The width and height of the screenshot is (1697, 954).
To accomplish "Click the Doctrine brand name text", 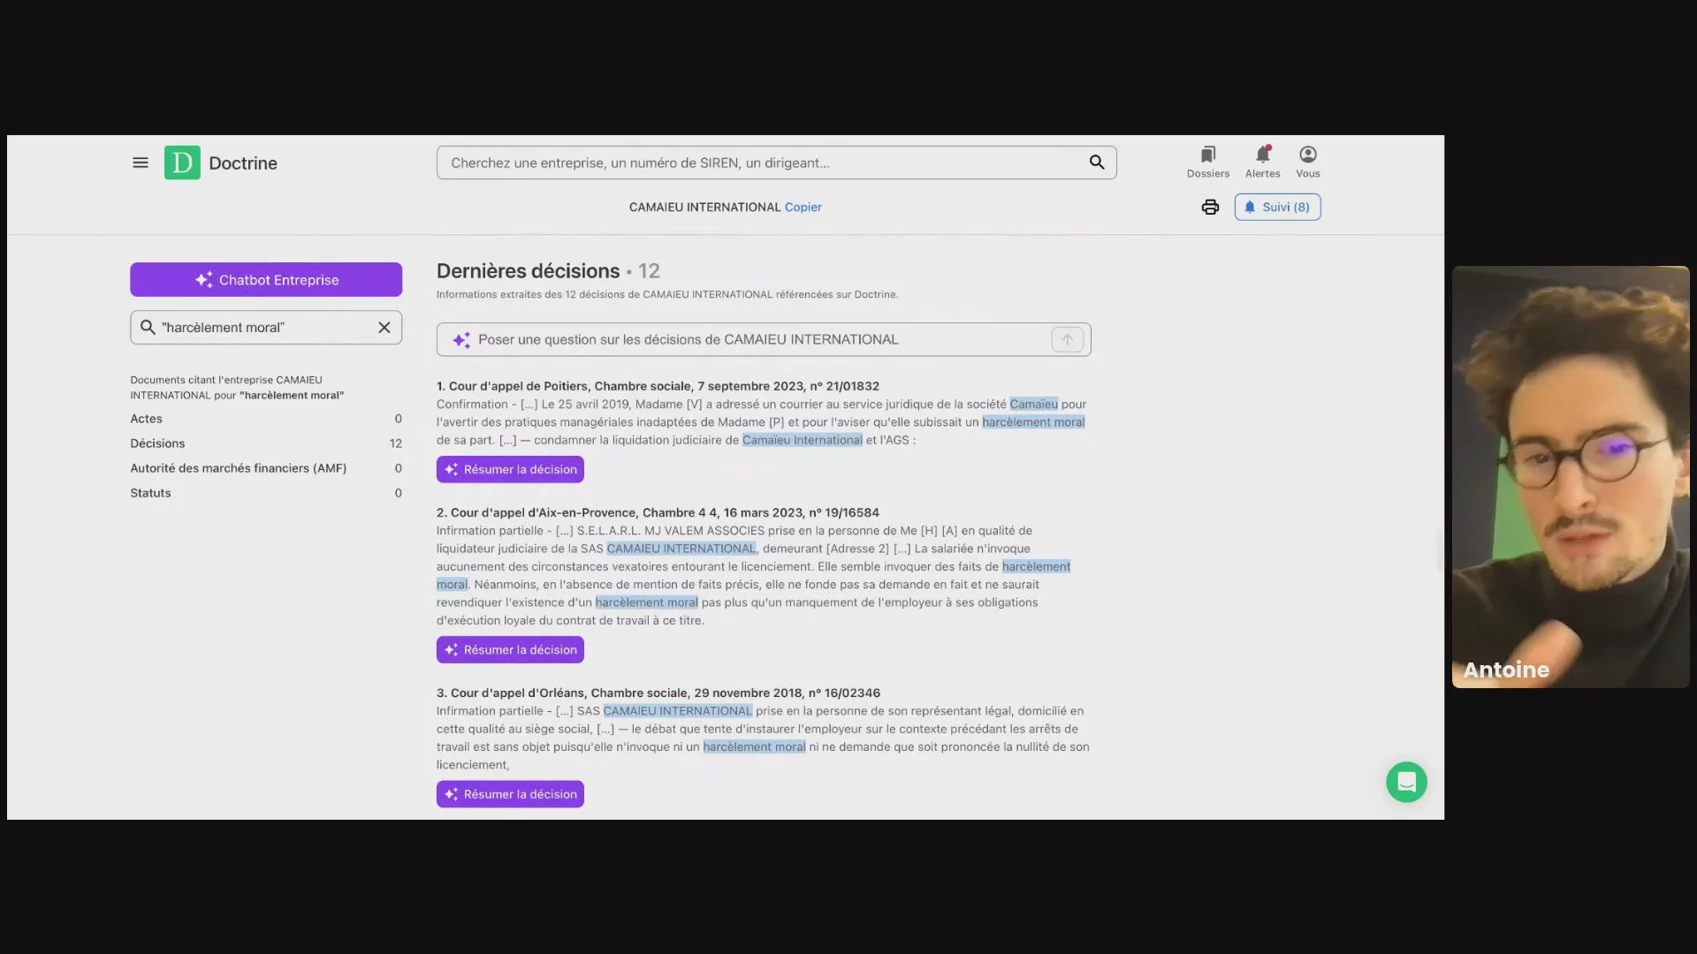I will pyautogui.click(x=243, y=163).
